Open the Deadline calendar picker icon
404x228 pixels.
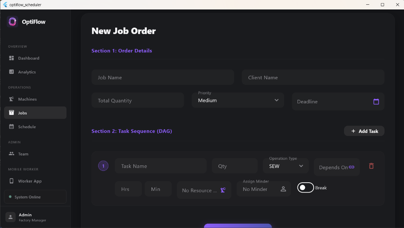[x=376, y=101]
